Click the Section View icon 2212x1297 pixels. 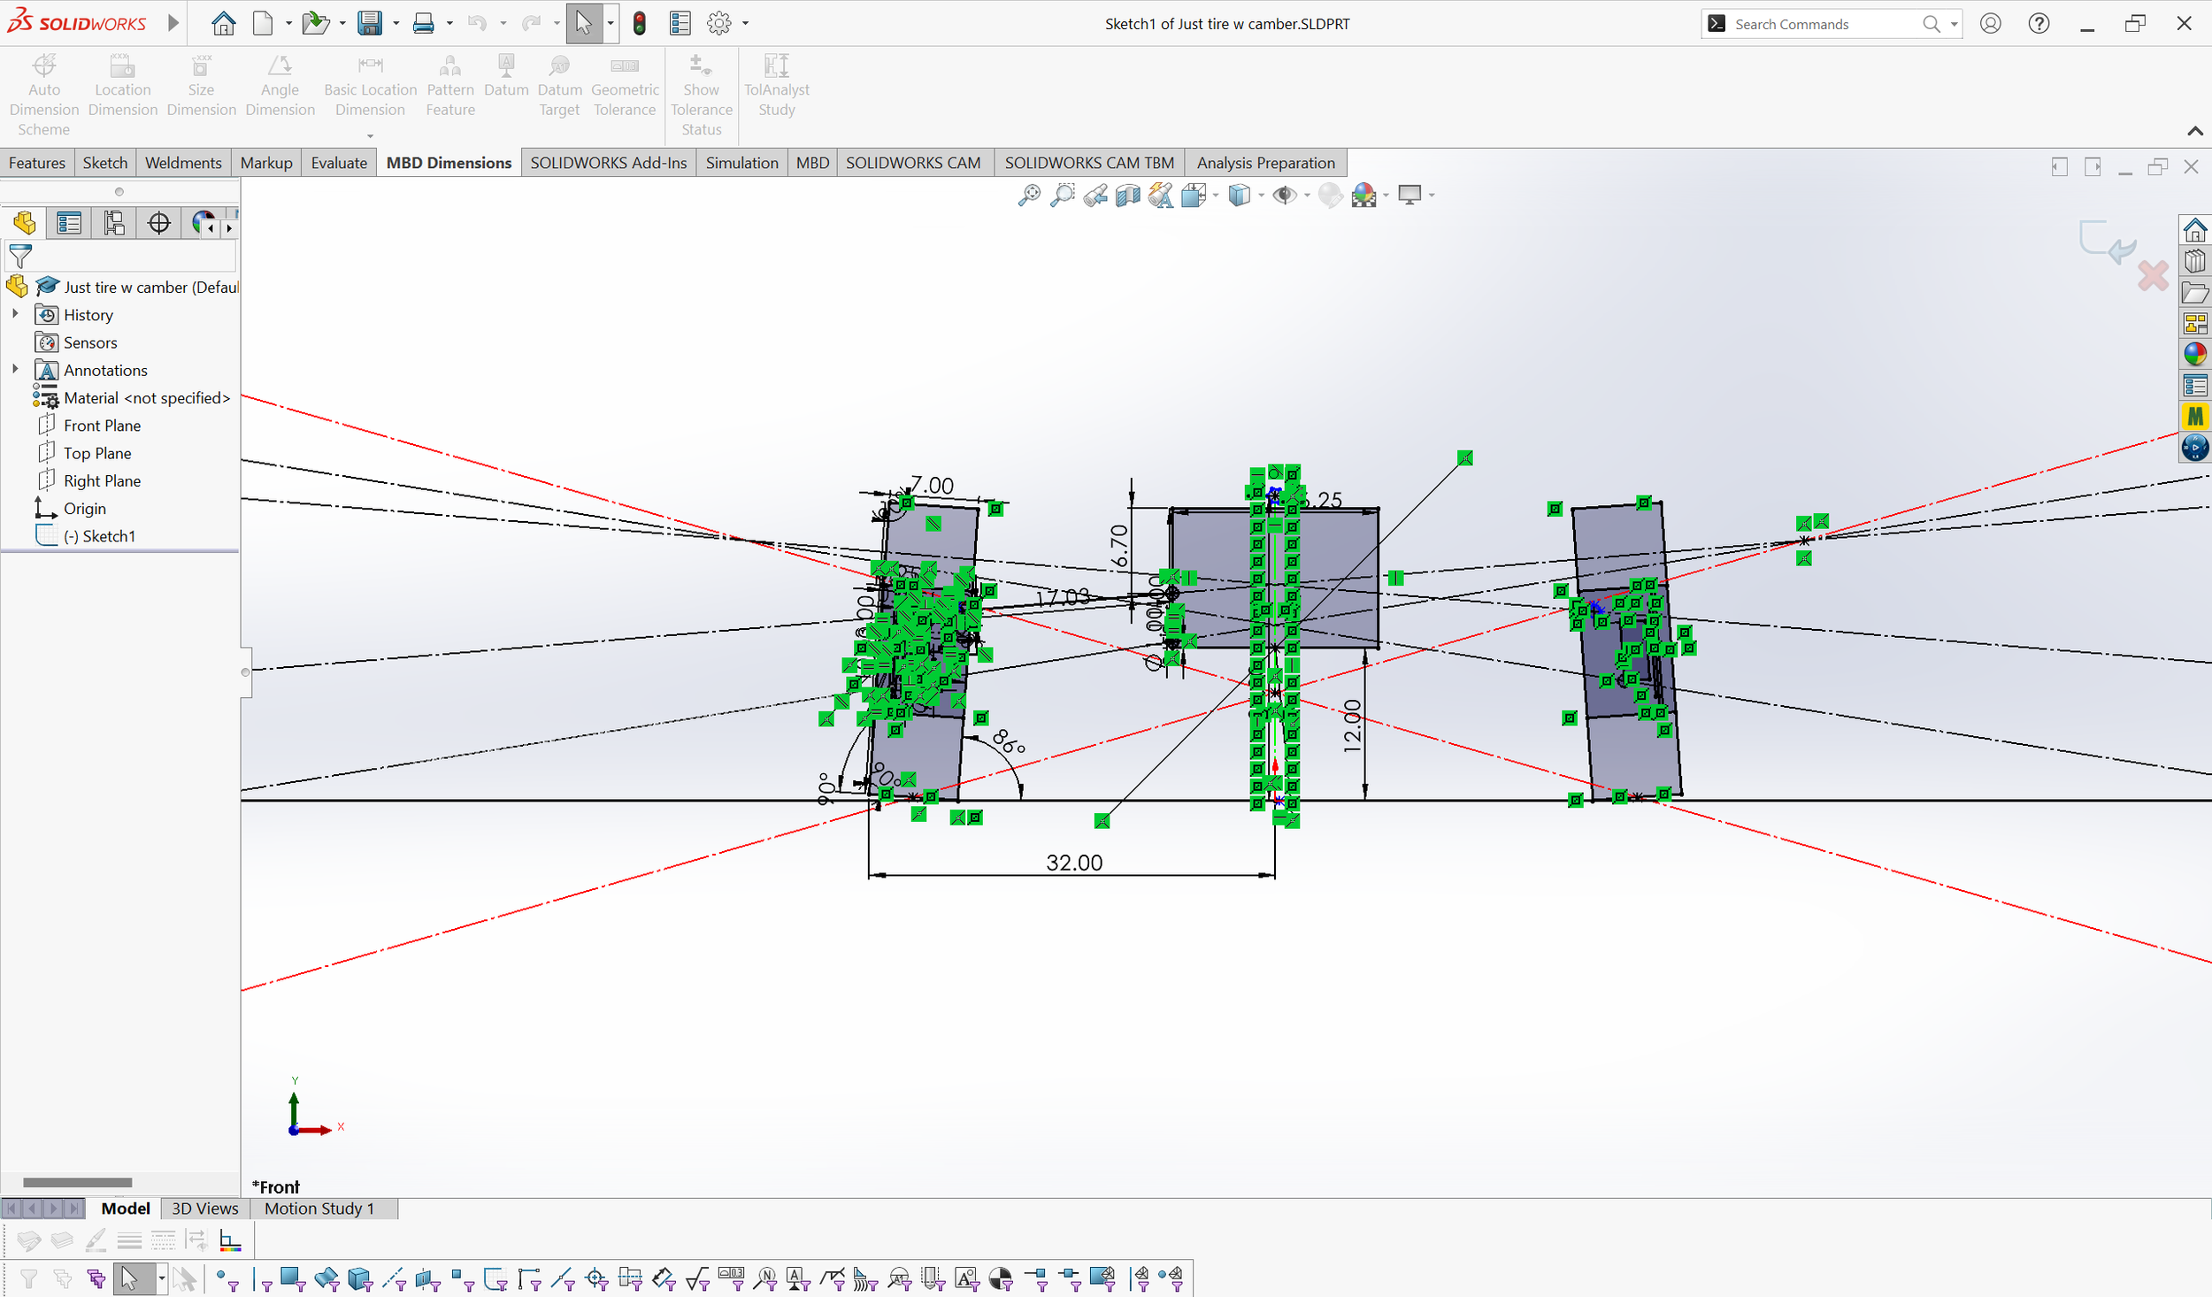click(x=1127, y=196)
